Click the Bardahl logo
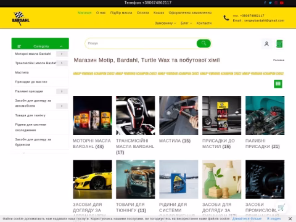 pos(20,18)
